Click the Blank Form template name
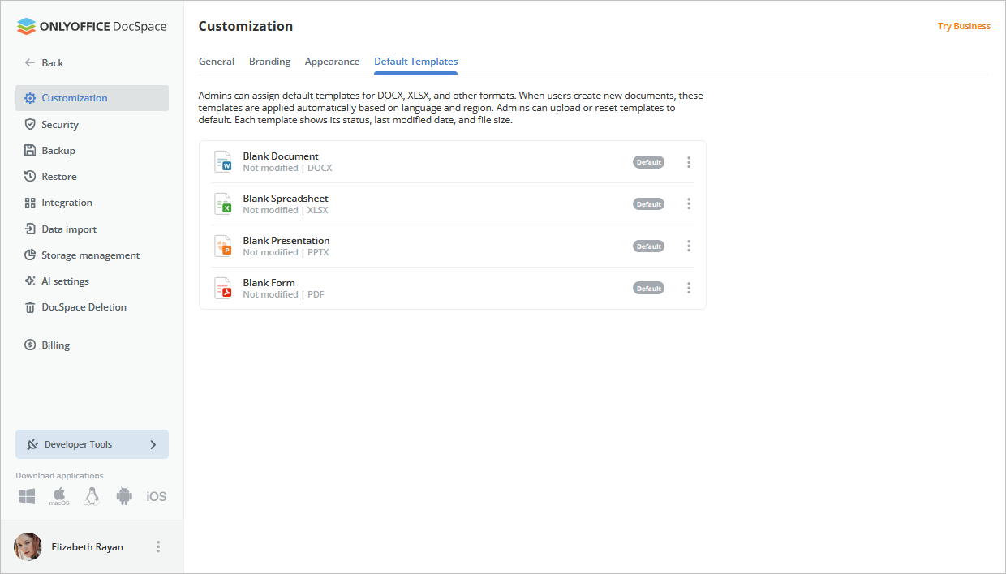1006x574 pixels. 269,282
